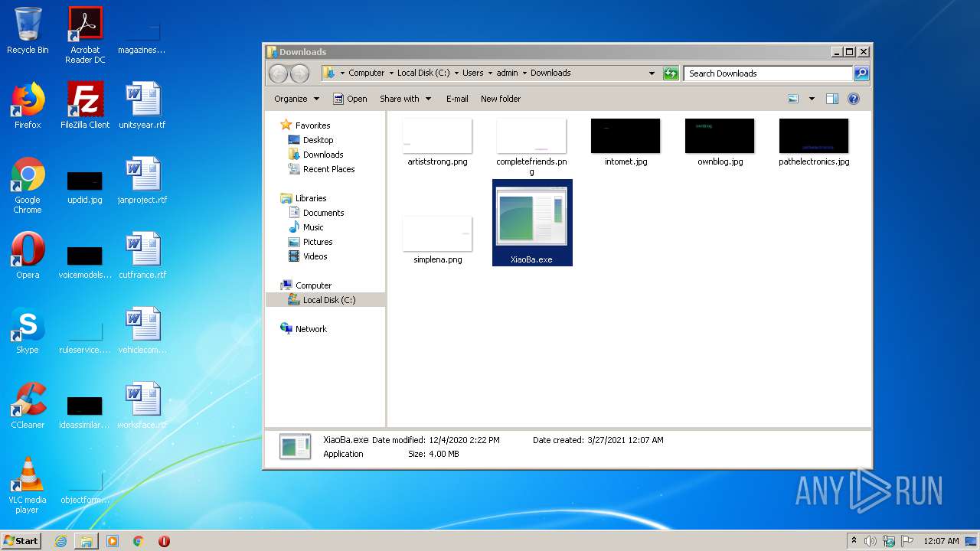Select Google Chrome desktop icon
Viewport: 980px width, 551px height.
(x=28, y=185)
